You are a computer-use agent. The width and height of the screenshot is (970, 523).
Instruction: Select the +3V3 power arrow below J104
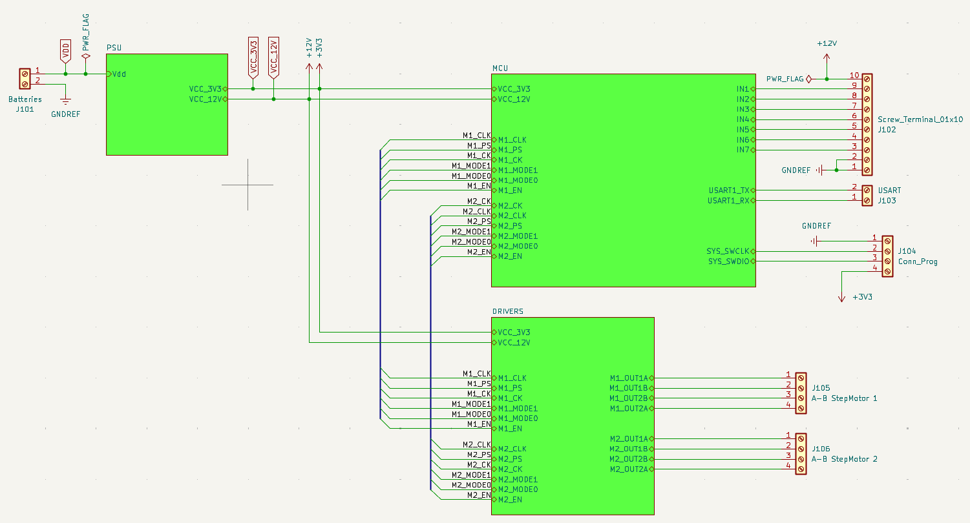click(x=841, y=296)
